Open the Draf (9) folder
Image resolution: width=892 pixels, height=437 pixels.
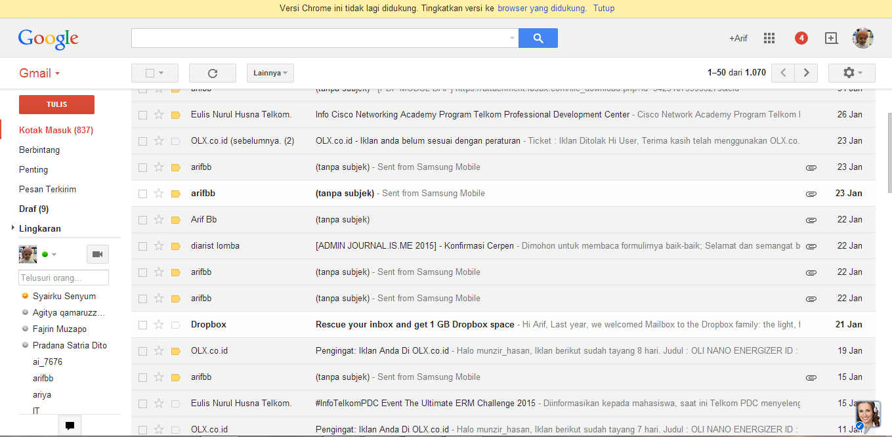[x=33, y=209]
